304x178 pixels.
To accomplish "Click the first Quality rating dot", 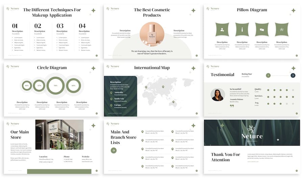I will [x=268, y=90].
